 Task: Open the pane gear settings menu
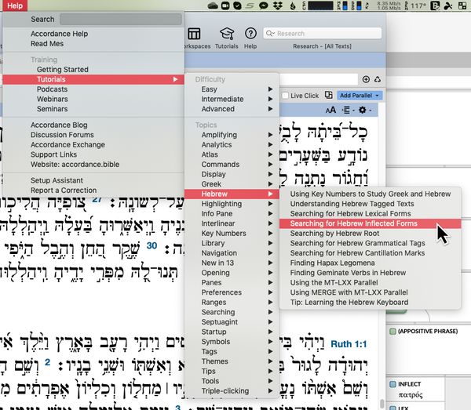(364, 110)
